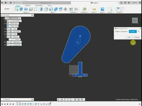
Task: Click the Measure icon in Inspect
Action: pos(94,9)
